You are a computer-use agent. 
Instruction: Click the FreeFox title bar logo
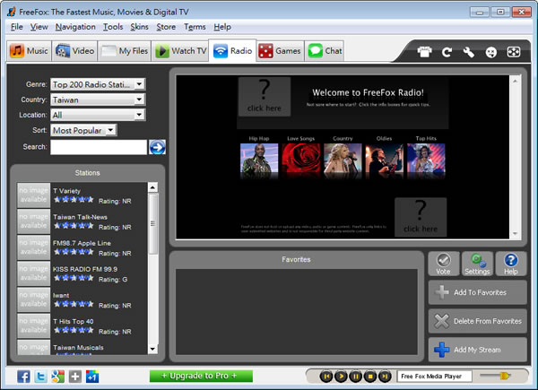coord(12,12)
